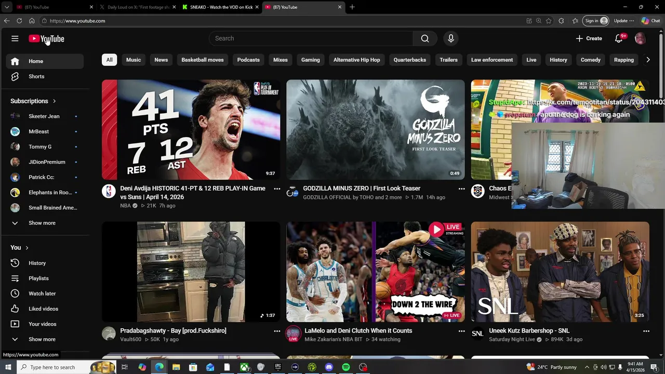Screen dimensions: 665x374
Task: Select the News category chip
Action: click(x=161, y=60)
